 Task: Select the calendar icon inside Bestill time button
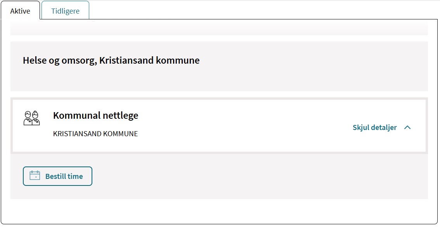[x=35, y=176]
